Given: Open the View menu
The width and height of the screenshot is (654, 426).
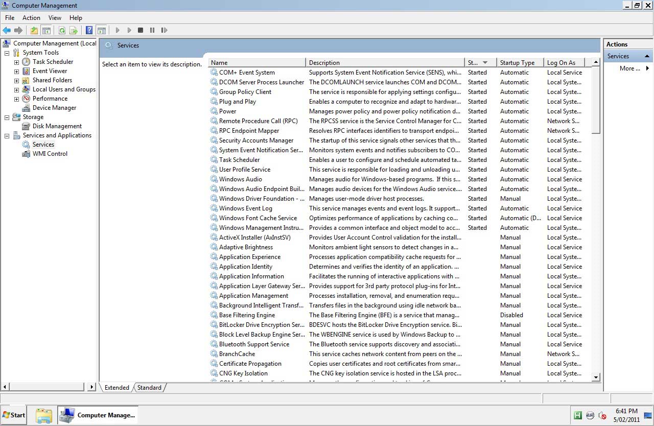Looking at the screenshot, I should pyautogui.click(x=55, y=18).
